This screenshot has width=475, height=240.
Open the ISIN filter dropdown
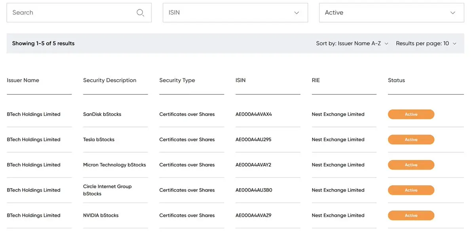coord(235,13)
